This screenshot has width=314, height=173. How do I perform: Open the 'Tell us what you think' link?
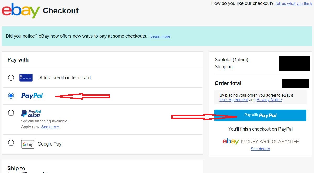click(x=293, y=4)
